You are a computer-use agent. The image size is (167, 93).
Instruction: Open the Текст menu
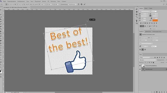click(32, 1)
